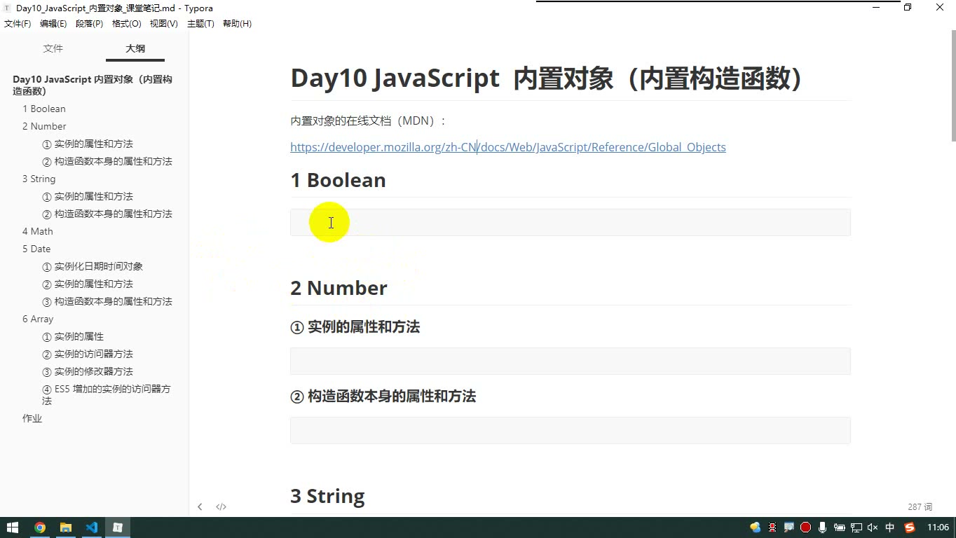Click the code block under '① 实例的属性和方法'
The height and width of the screenshot is (538, 956).
(x=571, y=361)
